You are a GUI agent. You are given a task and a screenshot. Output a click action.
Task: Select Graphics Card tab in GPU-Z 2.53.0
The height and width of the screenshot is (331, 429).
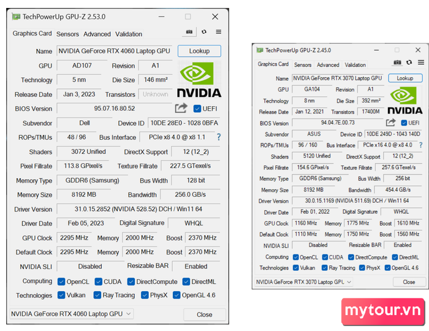point(32,33)
